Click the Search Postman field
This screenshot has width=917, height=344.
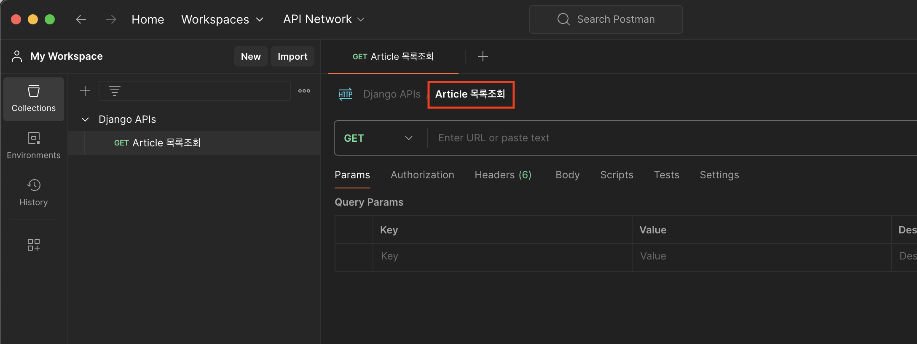click(606, 19)
